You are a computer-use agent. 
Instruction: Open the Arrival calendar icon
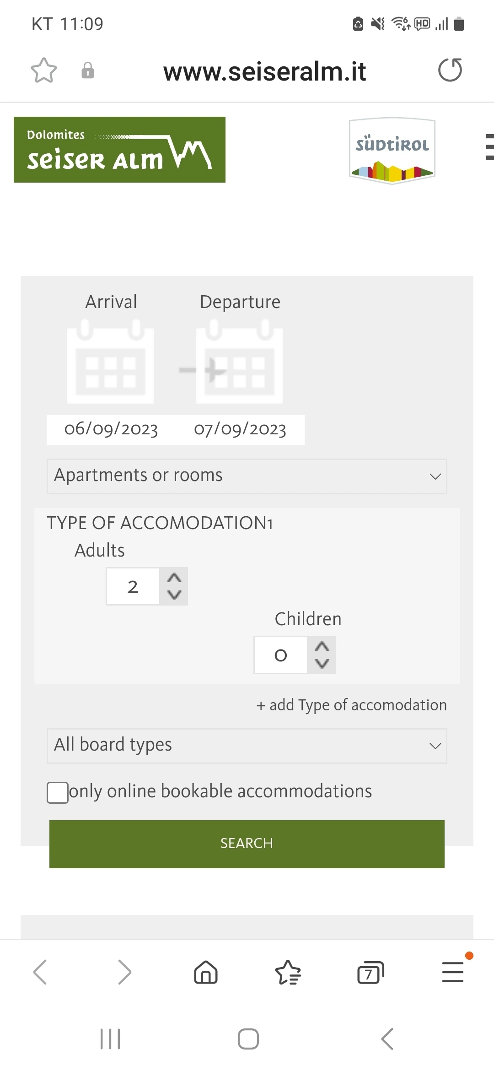click(x=110, y=362)
